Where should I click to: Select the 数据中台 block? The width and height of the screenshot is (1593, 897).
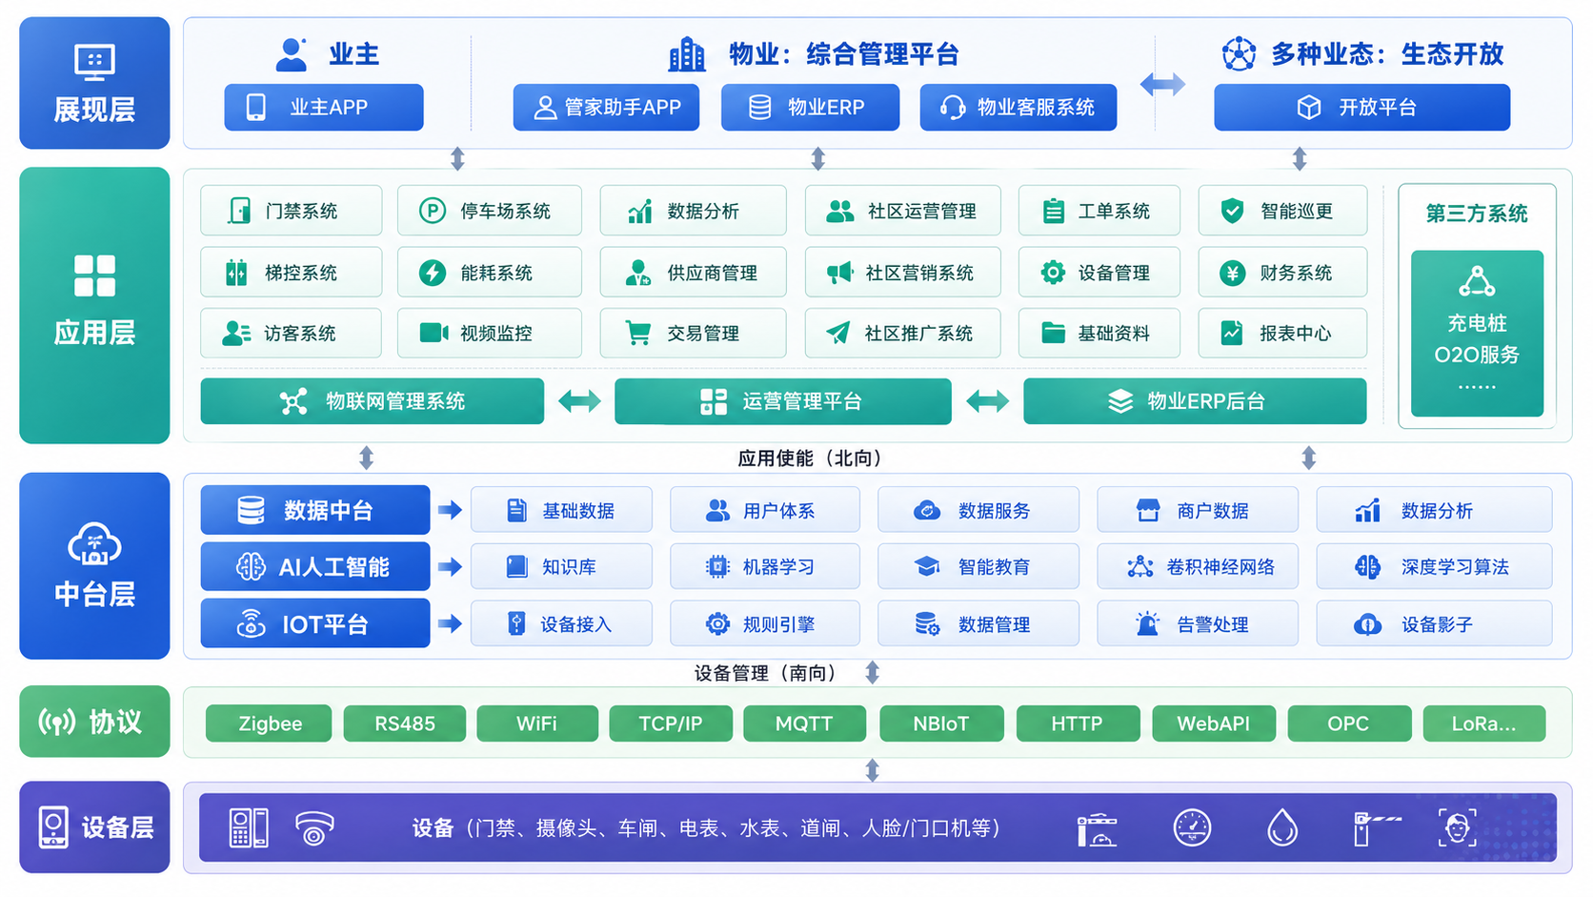pos(315,510)
